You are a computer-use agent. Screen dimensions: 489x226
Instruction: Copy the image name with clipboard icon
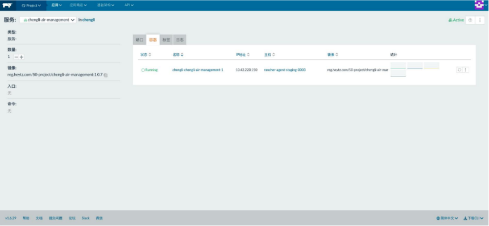[106, 75]
